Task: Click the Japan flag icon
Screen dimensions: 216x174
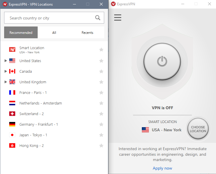Action: point(12,135)
